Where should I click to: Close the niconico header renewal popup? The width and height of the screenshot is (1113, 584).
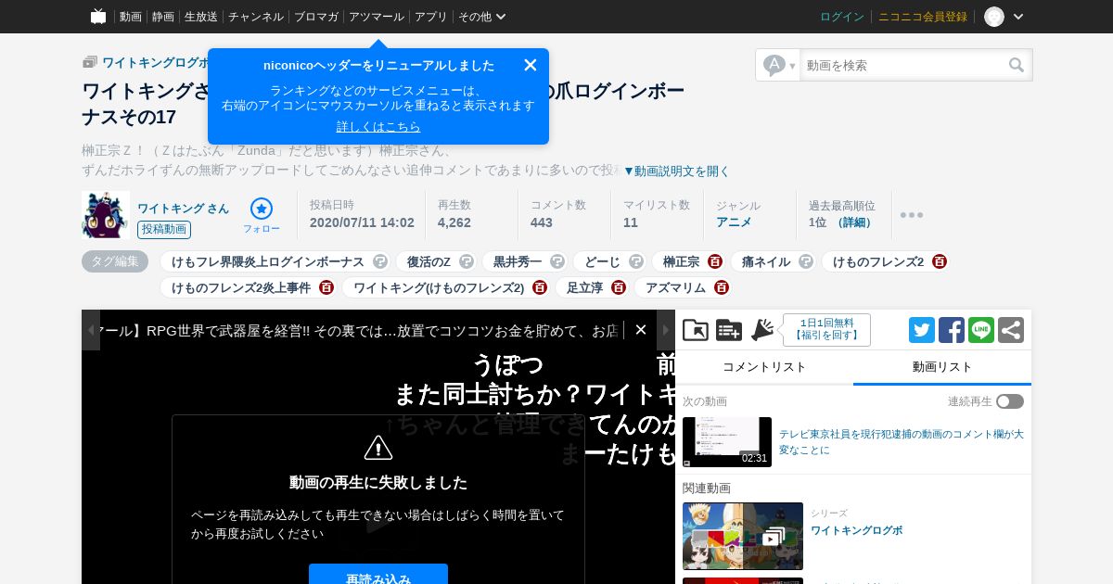[x=531, y=65]
